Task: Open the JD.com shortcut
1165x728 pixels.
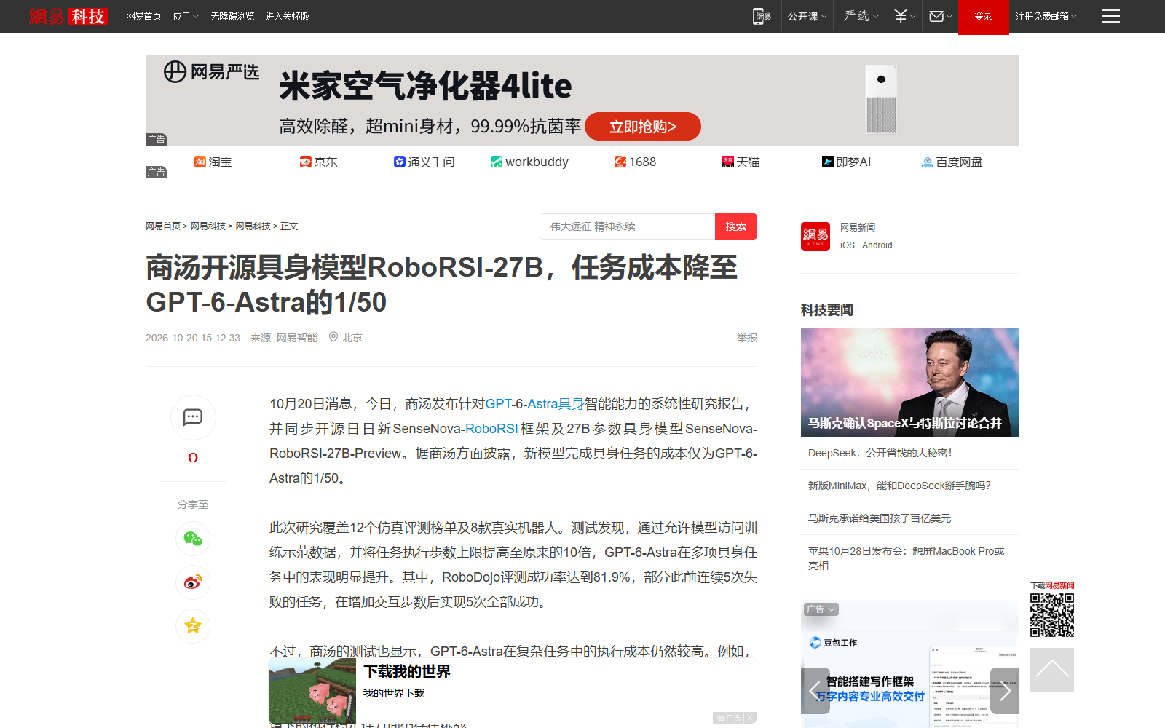Action: pos(318,162)
